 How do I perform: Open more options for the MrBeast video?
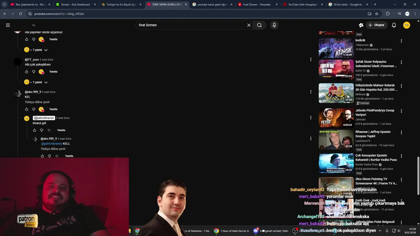click(401, 86)
